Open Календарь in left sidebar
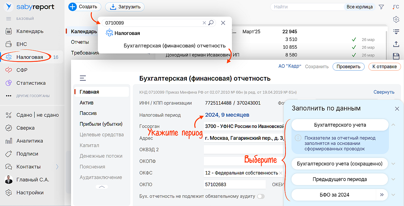 click(x=30, y=31)
